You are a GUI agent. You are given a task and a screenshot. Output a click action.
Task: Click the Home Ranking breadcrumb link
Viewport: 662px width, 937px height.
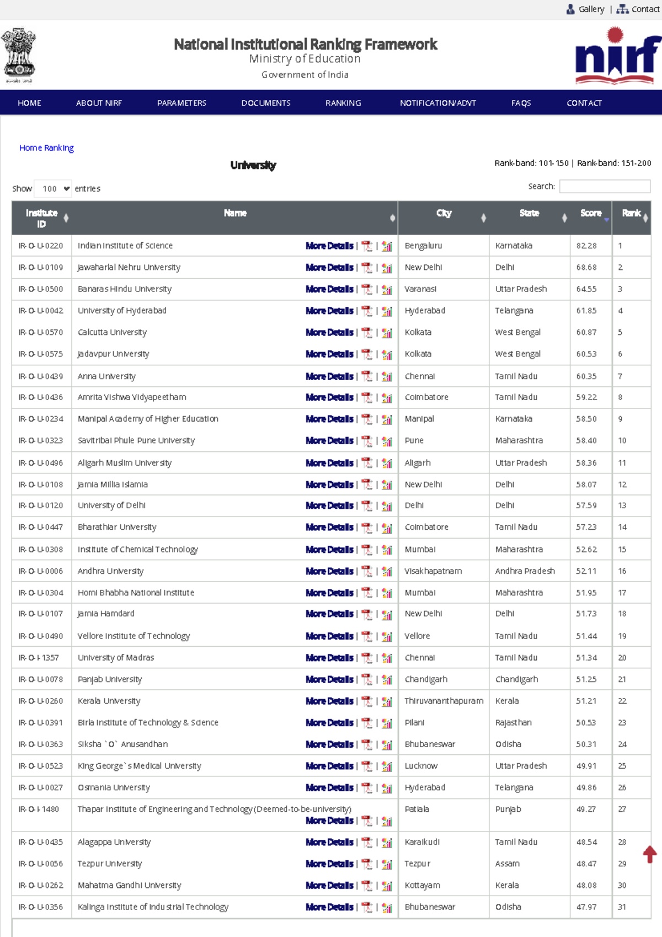tap(46, 148)
